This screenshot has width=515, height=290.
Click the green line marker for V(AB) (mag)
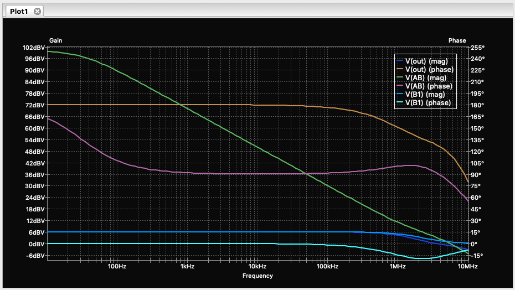(x=400, y=77)
